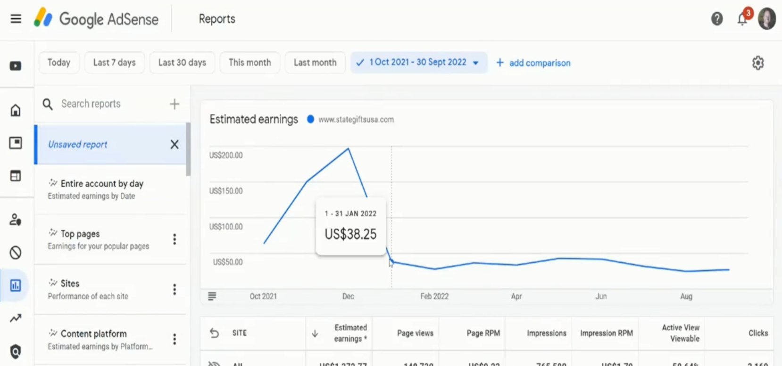Sort by Impressions column header
This screenshot has width=782, height=366.
click(x=547, y=333)
